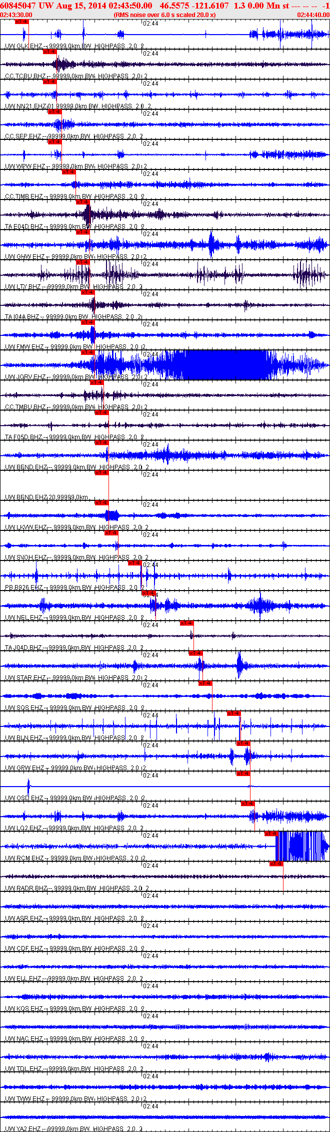Click the 02:44 tick label on first trace

tap(150, 24)
